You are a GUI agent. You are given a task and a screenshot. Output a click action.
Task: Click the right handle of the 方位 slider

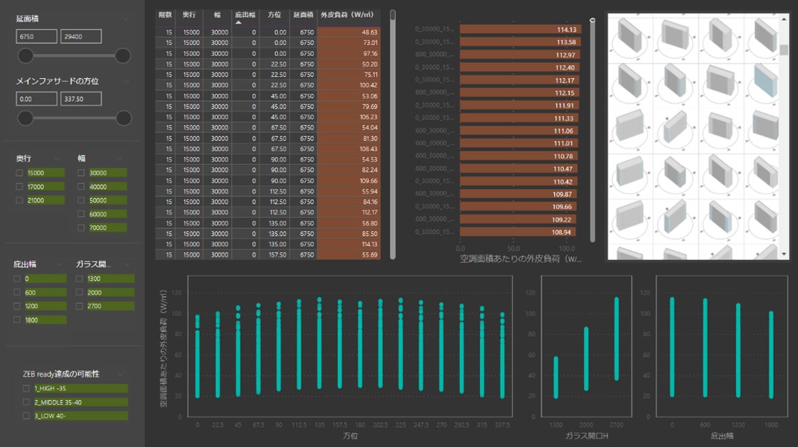coord(123,118)
